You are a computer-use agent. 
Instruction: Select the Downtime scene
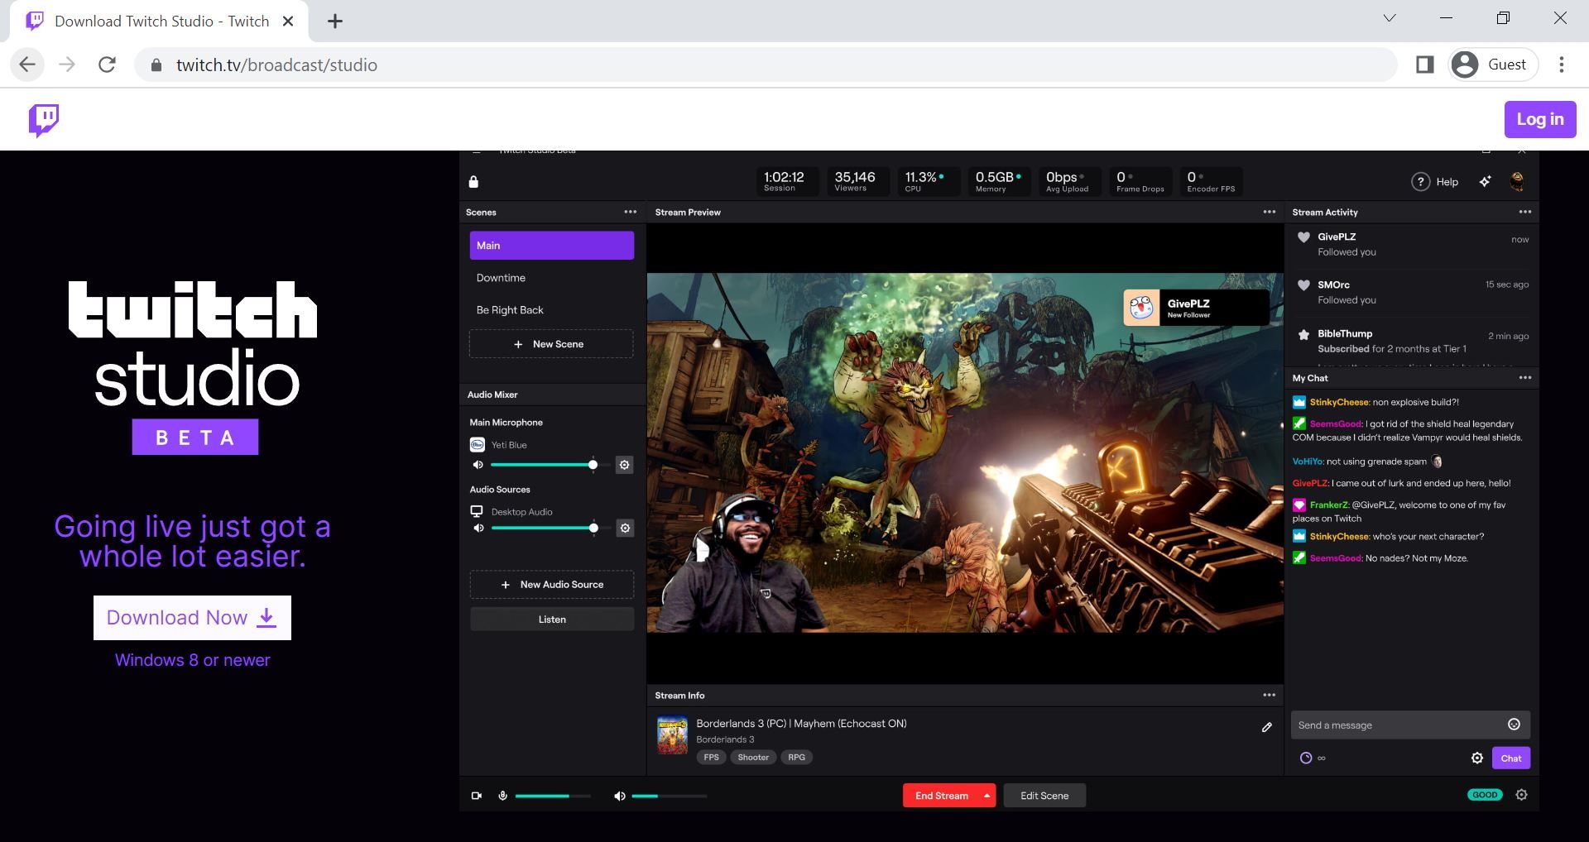click(x=500, y=278)
